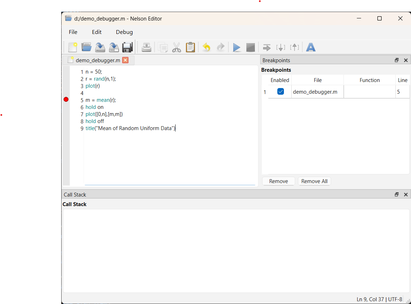The image size is (411, 304).
Task: Click the Nelson Editor folder icon in title bar
Action: [68, 18]
